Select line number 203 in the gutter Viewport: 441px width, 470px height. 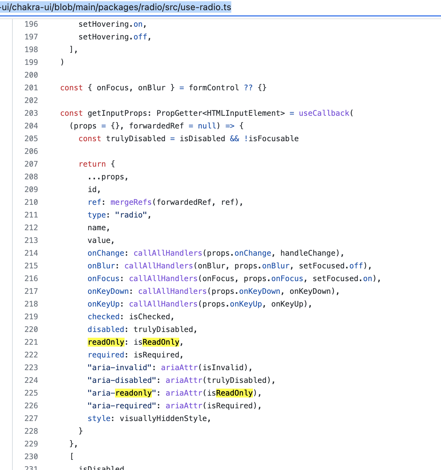pyautogui.click(x=31, y=113)
